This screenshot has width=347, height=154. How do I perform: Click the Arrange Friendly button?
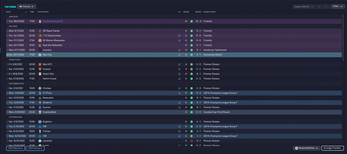(x=332, y=148)
